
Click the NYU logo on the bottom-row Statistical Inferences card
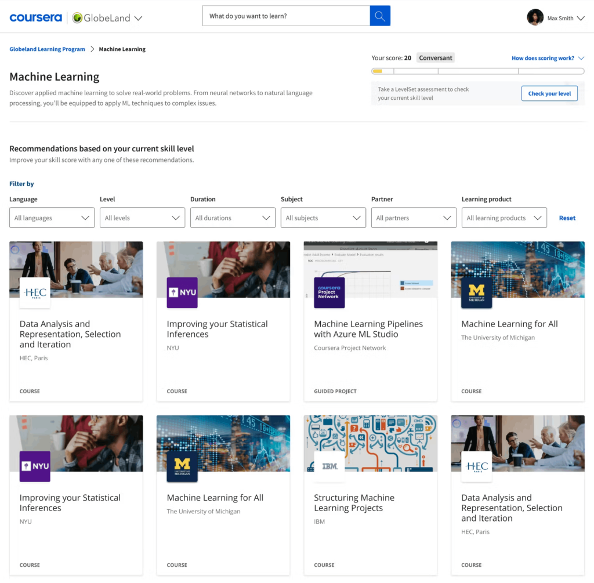point(35,467)
